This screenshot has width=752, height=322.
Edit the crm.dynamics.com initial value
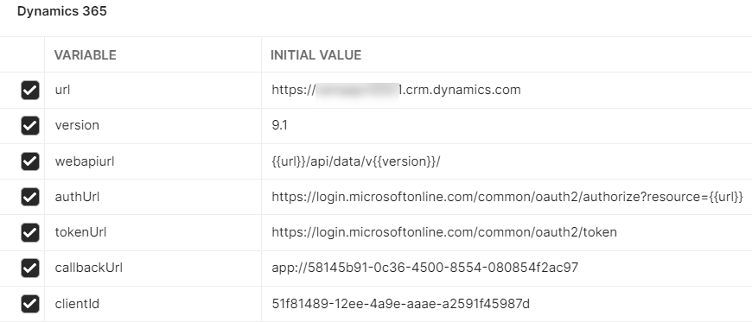(507, 90)
